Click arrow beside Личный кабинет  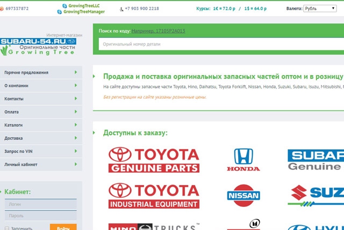(x=76, y=164)
